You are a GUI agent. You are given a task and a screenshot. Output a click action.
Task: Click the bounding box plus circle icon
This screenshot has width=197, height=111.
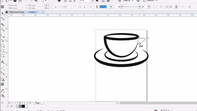[x=189, y=7]
